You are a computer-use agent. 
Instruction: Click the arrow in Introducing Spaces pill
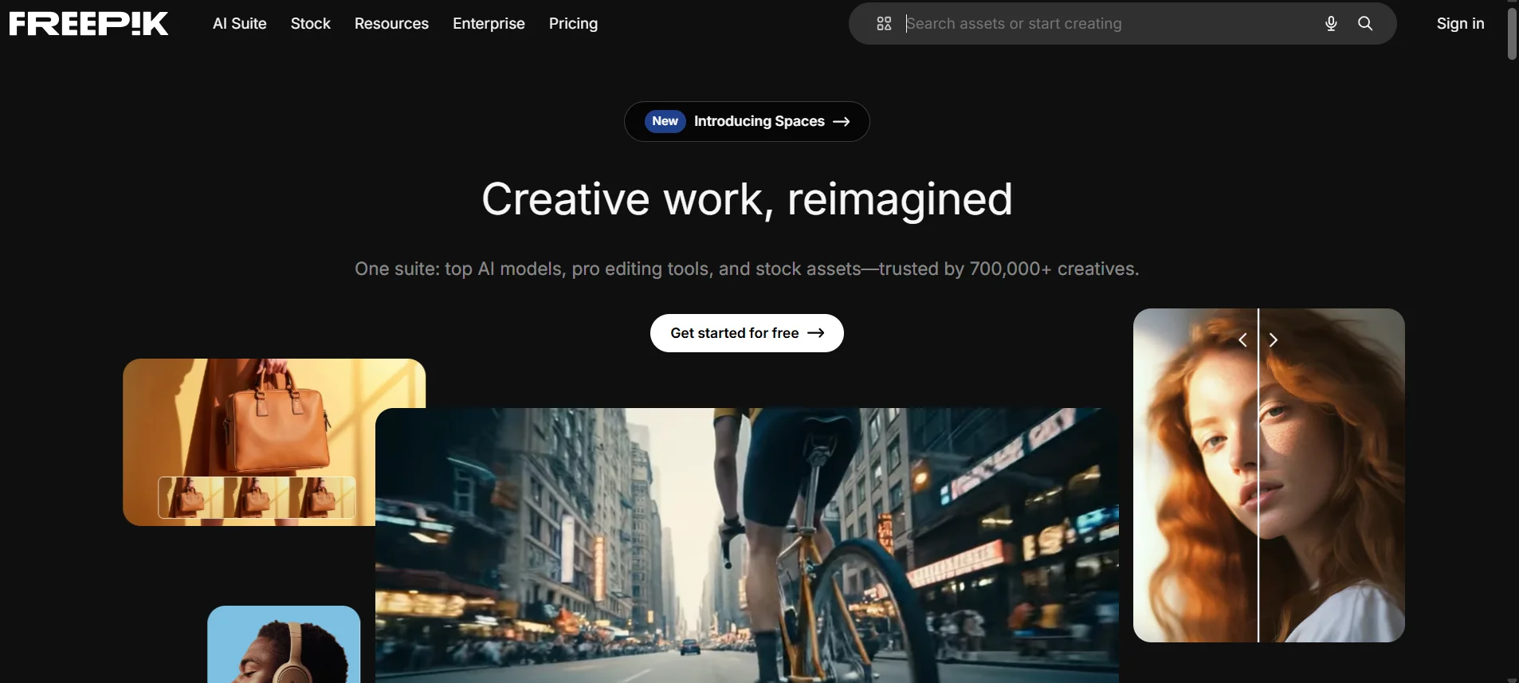tap(842, 122)
